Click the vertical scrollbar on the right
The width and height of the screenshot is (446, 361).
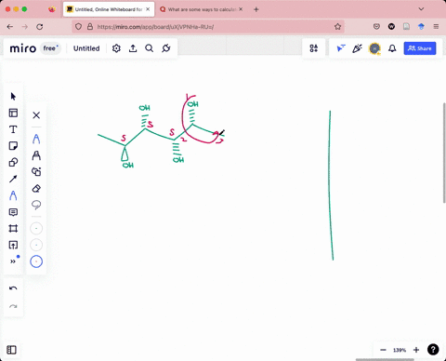tap(444, 153)
